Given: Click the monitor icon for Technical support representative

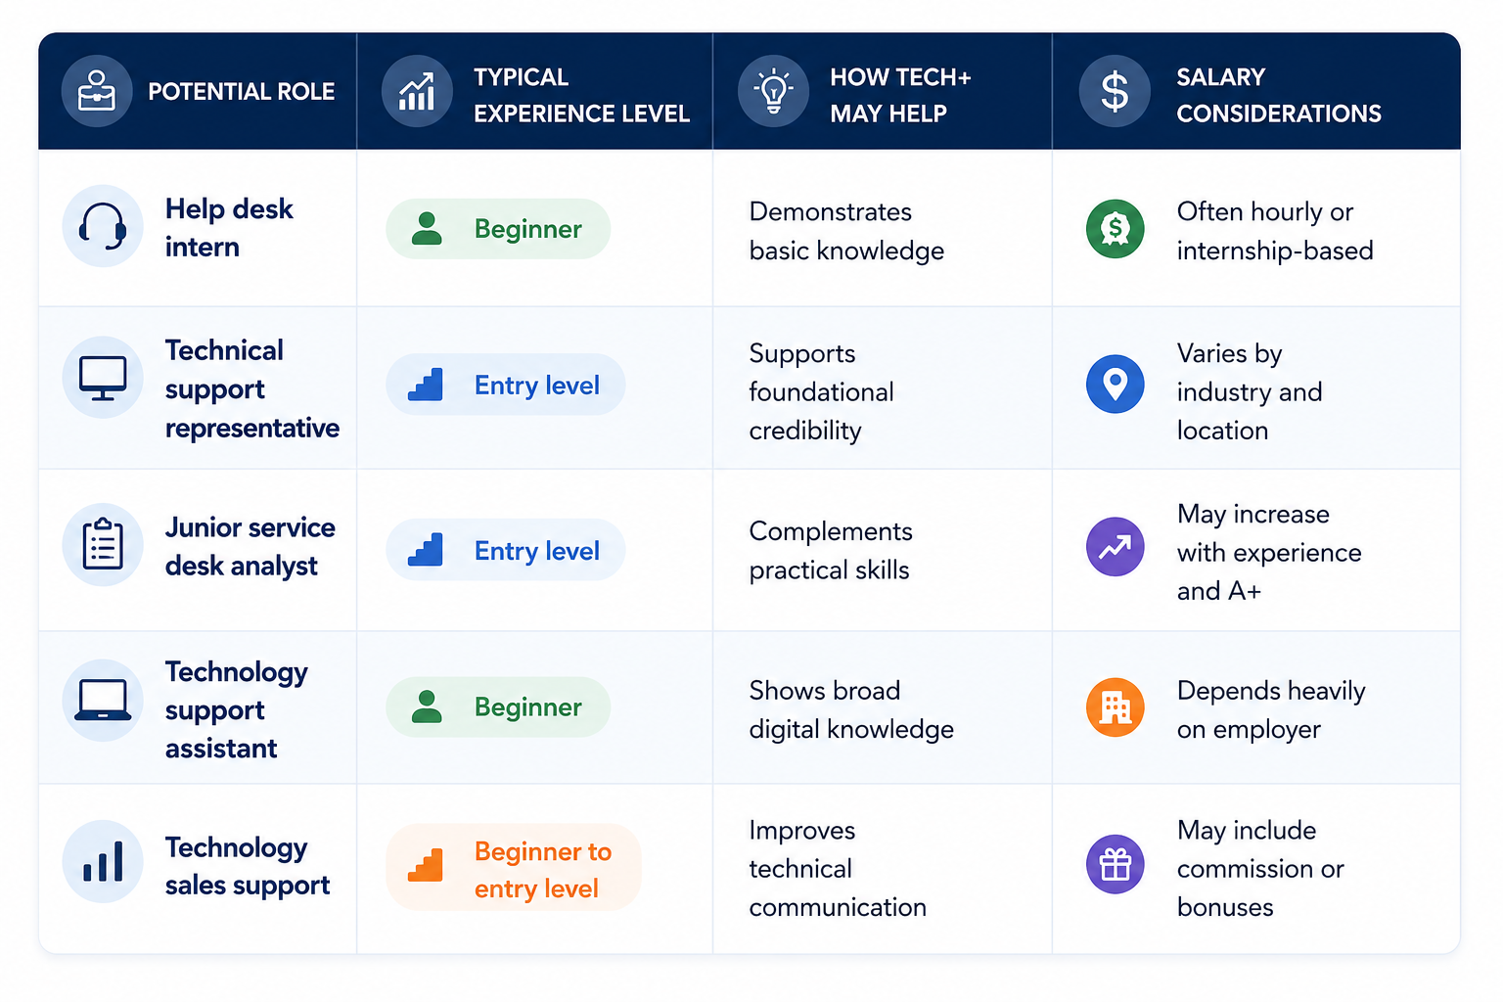Looking at the screenshot, I should coord(103,378).
